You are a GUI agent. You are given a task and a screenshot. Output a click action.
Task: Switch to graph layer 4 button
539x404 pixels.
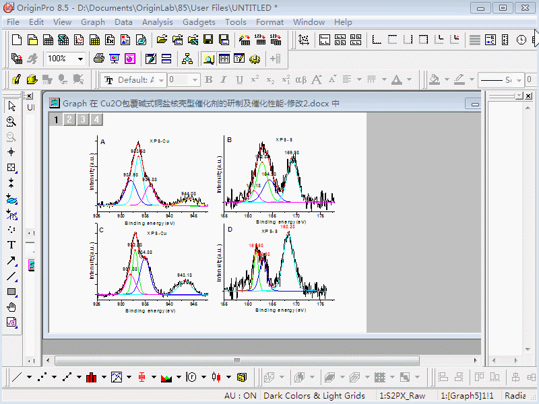[97, 120]
